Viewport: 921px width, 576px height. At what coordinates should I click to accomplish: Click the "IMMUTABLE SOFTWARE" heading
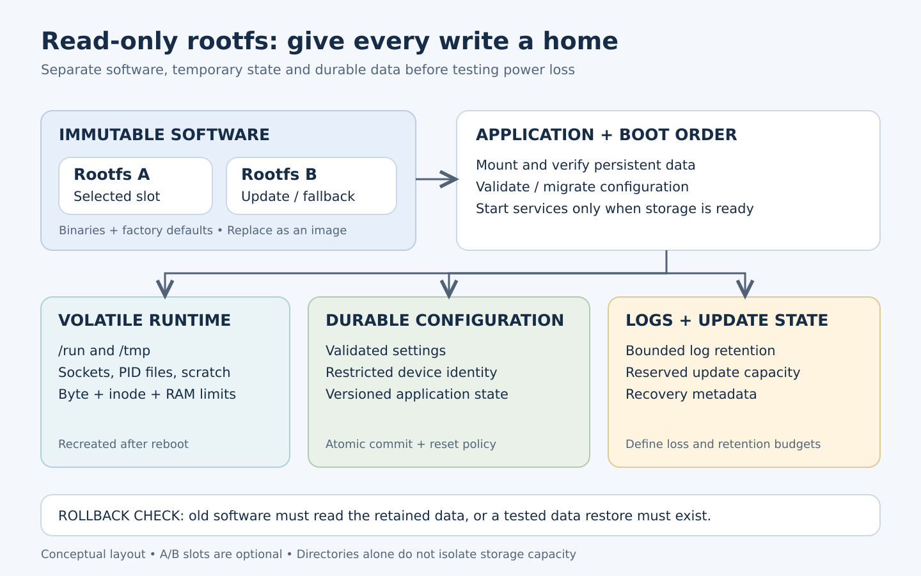[164, 135]
